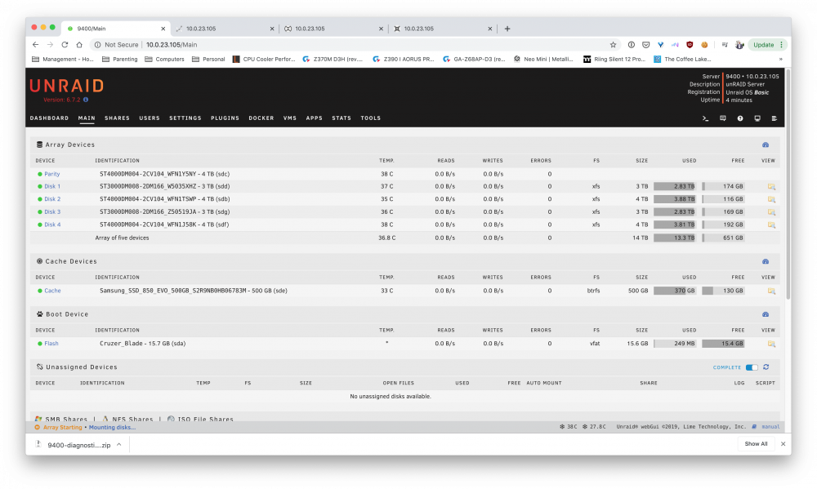Click the version info icon next to 6.7.2
This screenshot has width=817, height=489.
coord(86,100)
